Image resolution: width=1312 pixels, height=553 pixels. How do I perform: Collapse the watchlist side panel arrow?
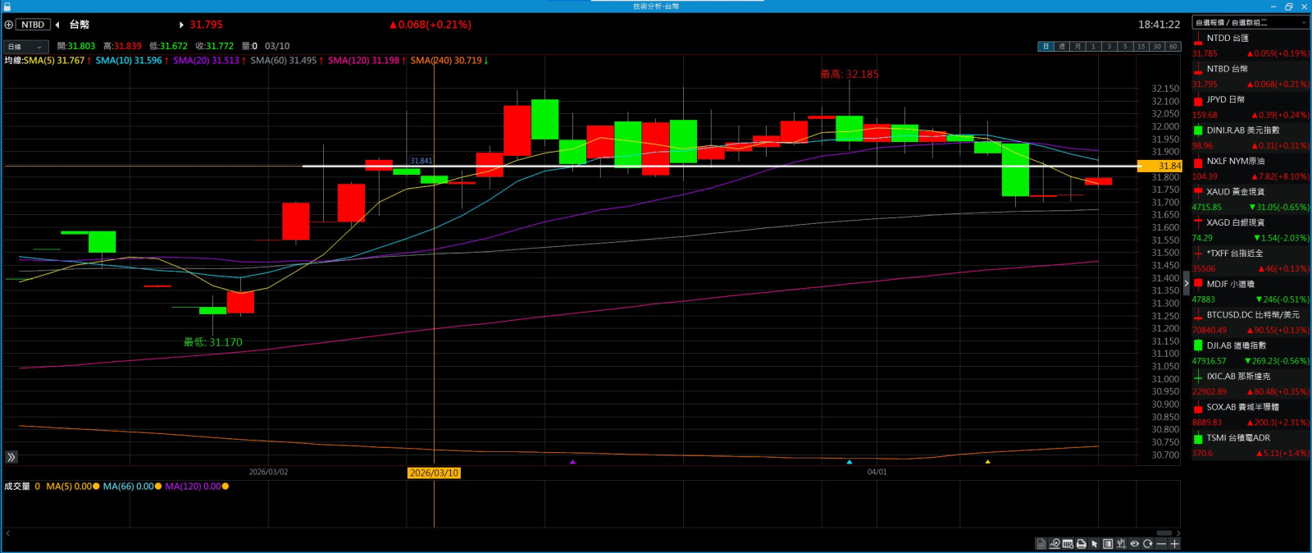click(1186, 283)
